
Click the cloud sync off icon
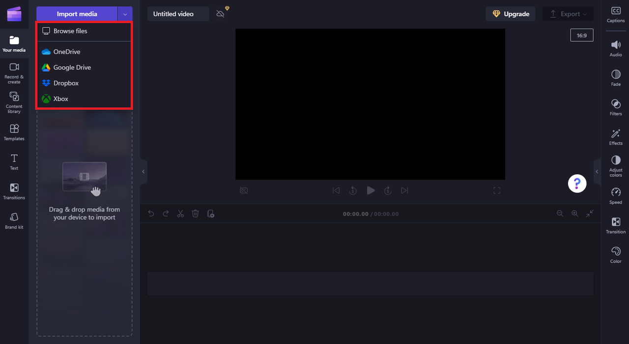coord(220,14)
